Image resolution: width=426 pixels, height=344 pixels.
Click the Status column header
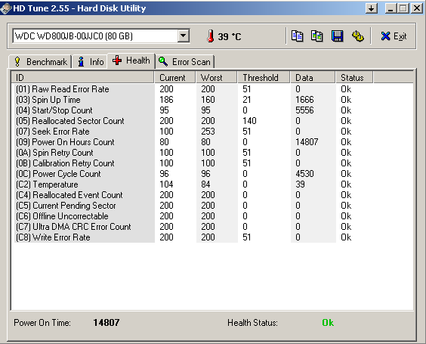pos(354,78)
